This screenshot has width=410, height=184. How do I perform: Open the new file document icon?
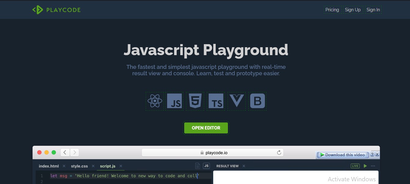[197, 165]
